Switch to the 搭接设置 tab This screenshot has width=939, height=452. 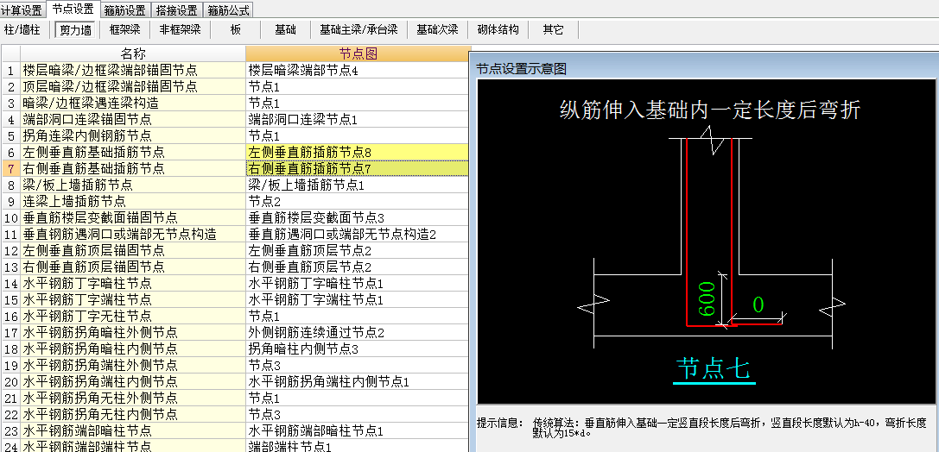177,10
